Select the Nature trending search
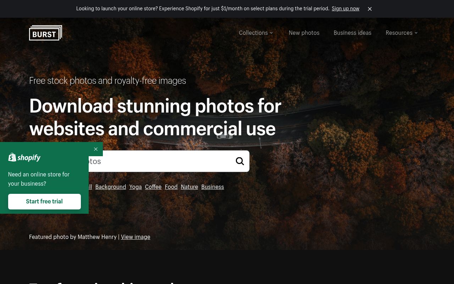Viewport: 454px width, 284px height. click(x=189, y=187)
